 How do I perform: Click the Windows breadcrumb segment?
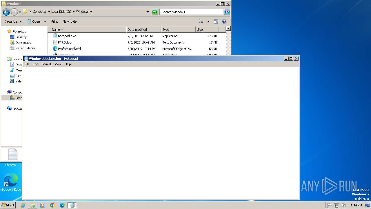[82, 12]
